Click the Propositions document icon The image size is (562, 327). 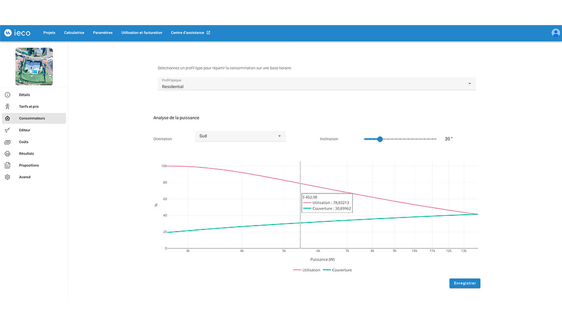pos(7,165)
